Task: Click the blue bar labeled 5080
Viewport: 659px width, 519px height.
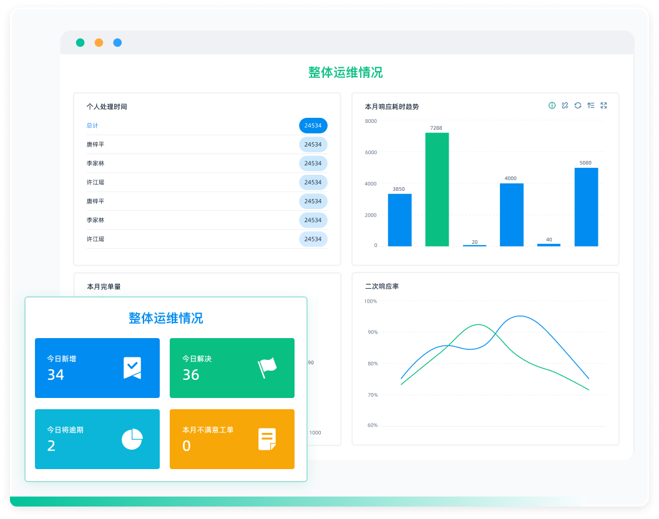Action: (586, 206)
